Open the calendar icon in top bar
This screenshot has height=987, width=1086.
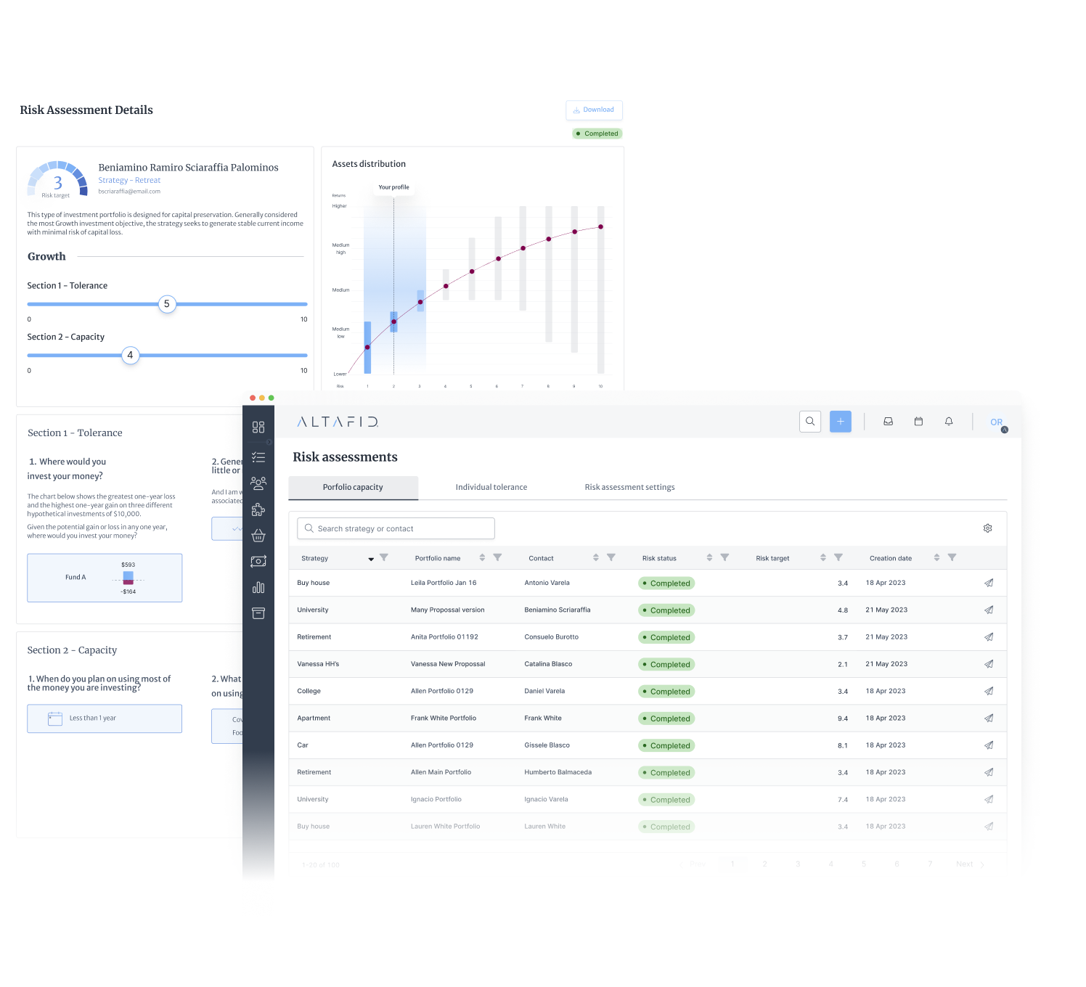coord(918,422)
